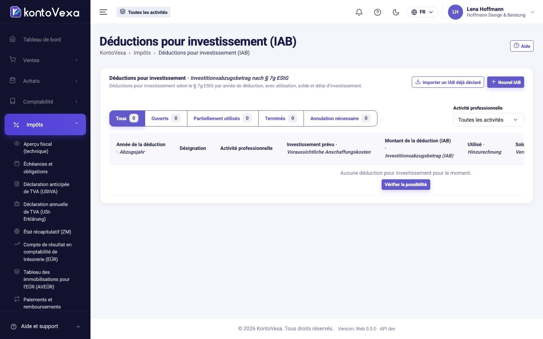Click the Investissement prévu column header

point(328,148)
